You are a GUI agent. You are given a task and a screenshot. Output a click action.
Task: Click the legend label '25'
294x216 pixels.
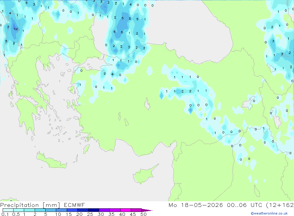tap(90, 214)
